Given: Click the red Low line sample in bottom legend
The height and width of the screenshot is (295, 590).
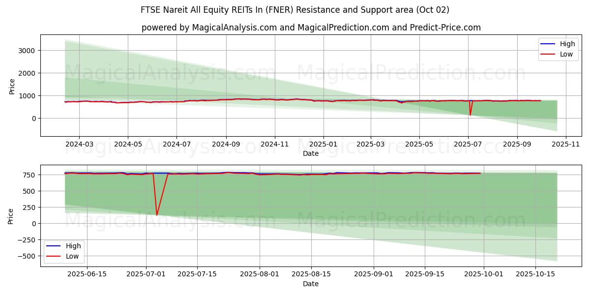Looking at the screenshot, I should [x=54, y=256].
